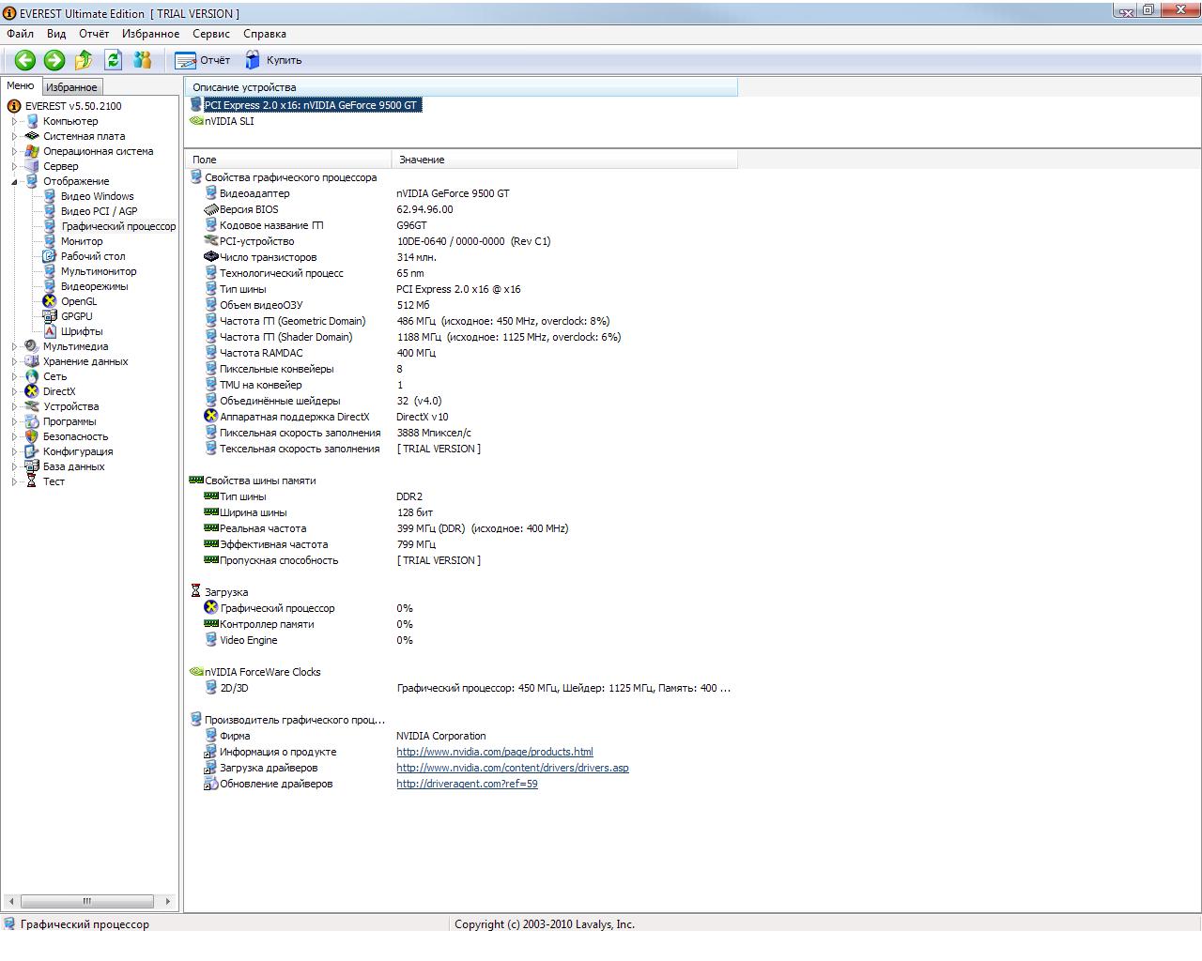Click the Загрузка hourglass section icon
Screen dimensions: 1202x961
(195, 592)
